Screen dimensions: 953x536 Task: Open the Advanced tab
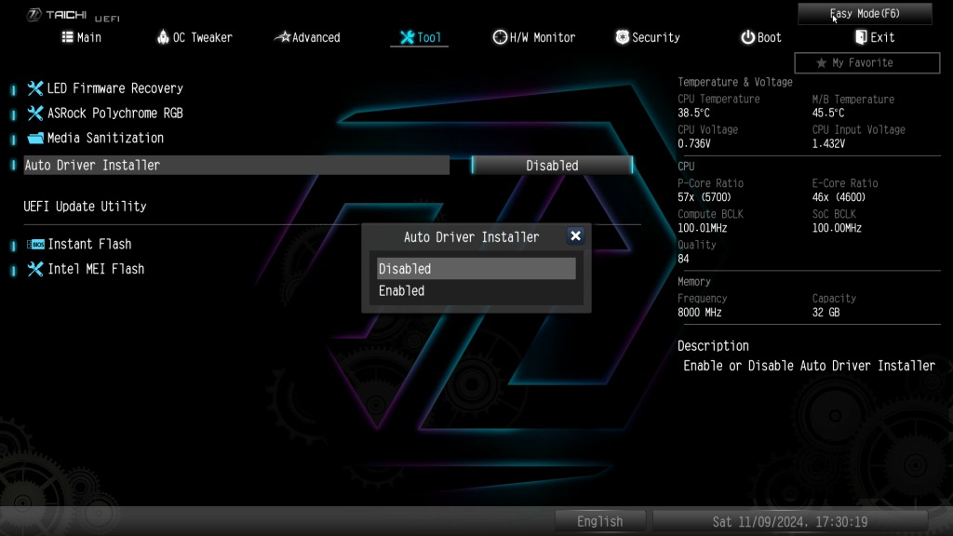click(x=307, y=37)
